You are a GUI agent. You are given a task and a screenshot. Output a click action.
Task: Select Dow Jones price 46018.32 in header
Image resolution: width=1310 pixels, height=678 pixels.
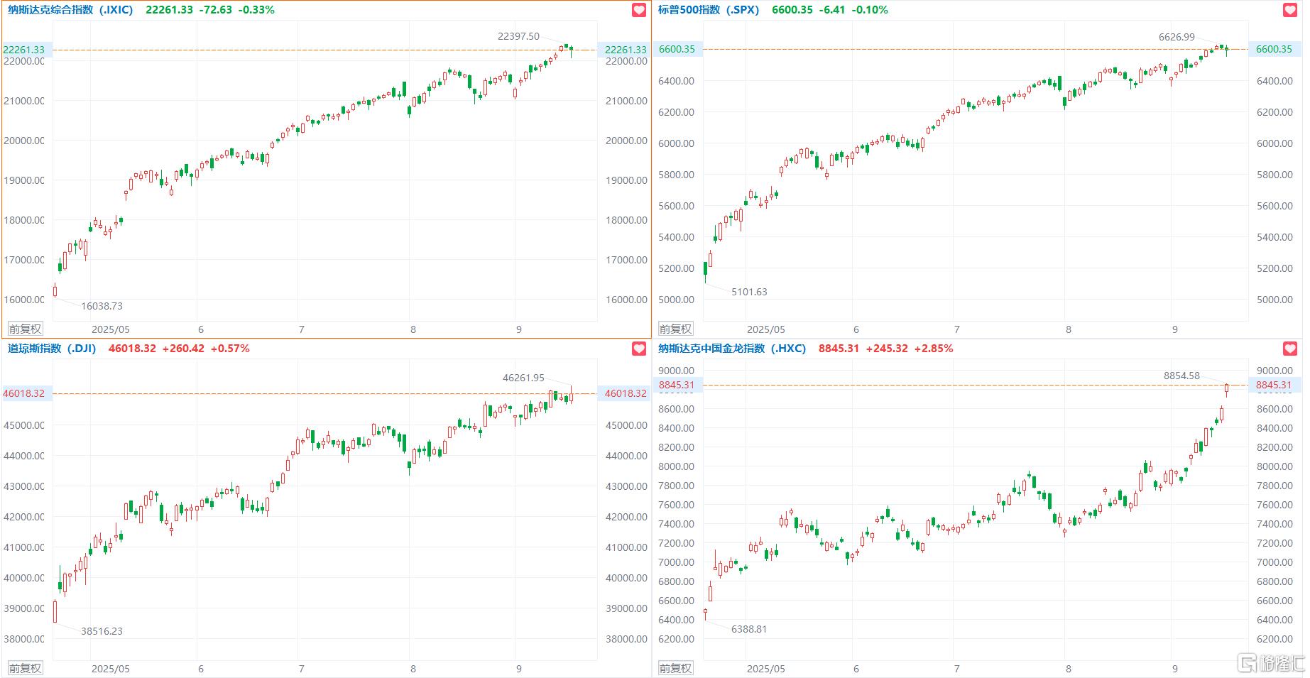click(x=132, y=349)
